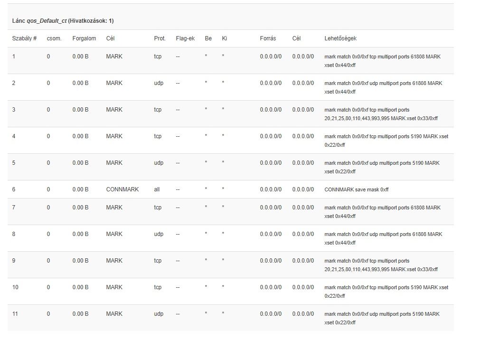
Task: Click the "Be" column header
Action: [208, 38]
